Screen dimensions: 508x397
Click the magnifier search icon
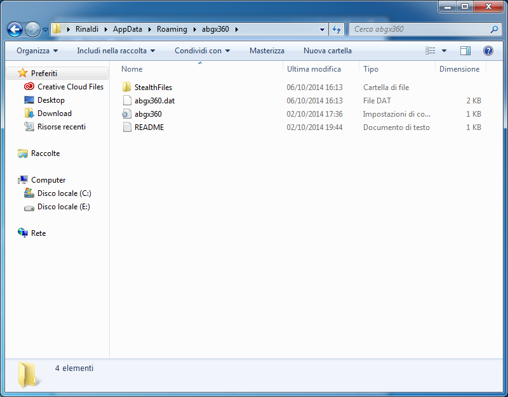coord(494,29)
